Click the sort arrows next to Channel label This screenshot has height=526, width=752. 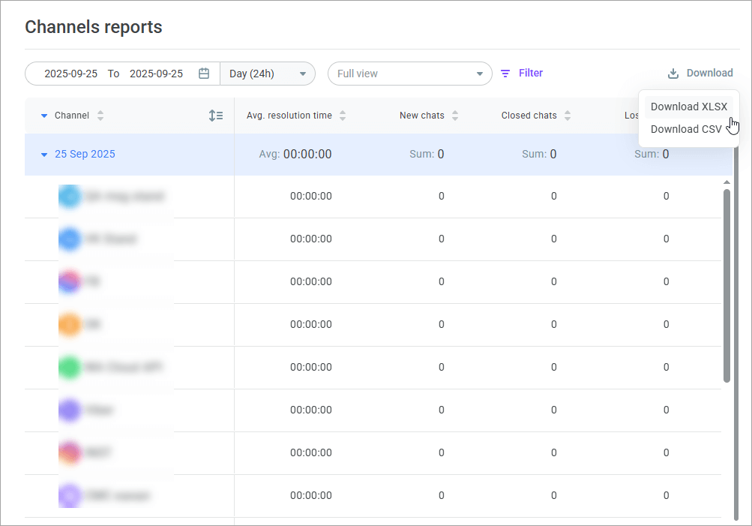tap(99, 116)
